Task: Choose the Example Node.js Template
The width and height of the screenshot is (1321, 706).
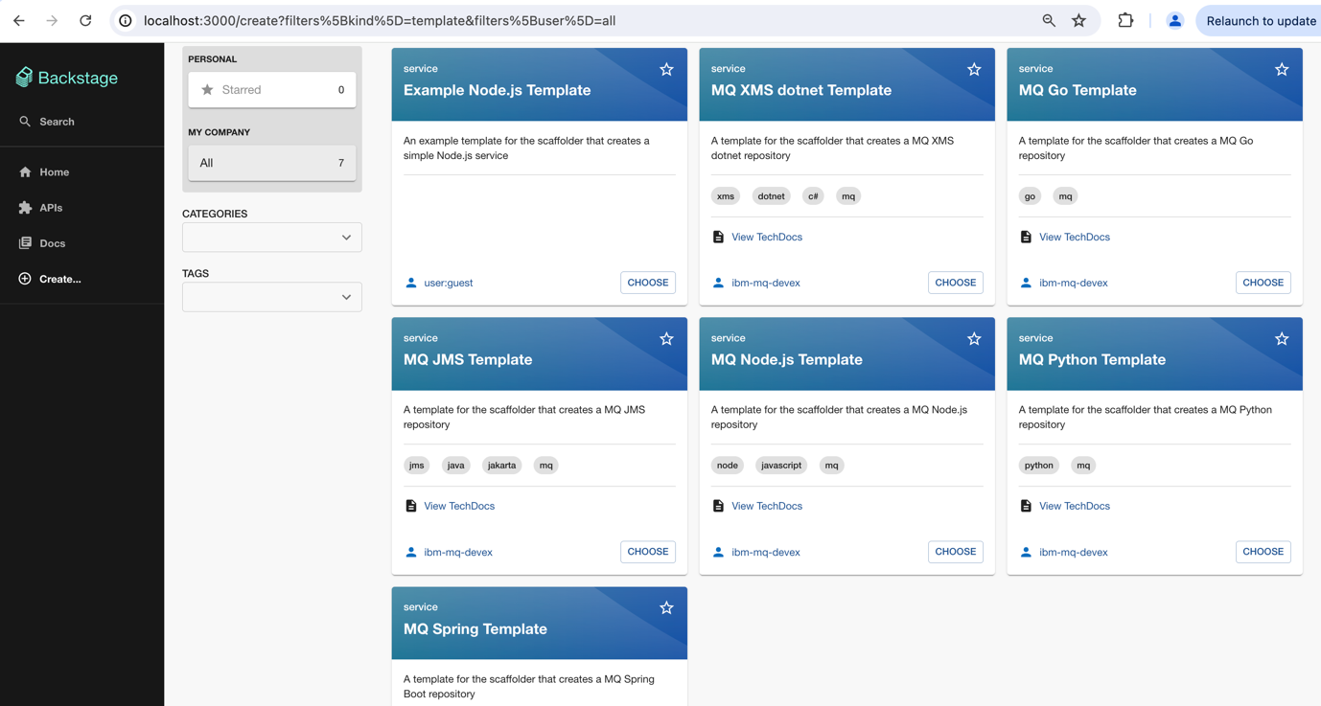Action: click(648, 283)
